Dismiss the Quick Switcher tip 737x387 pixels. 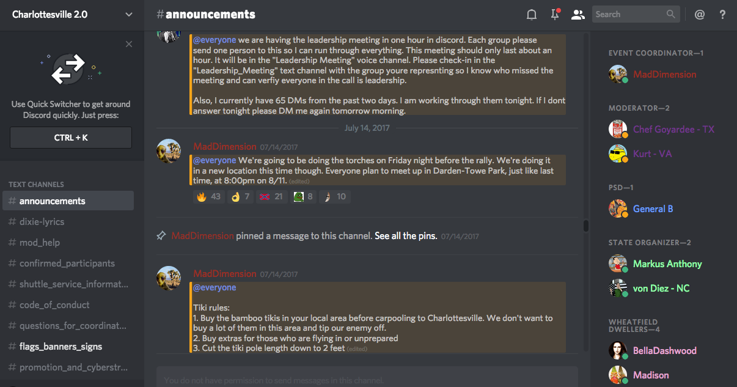coord(128,44)
